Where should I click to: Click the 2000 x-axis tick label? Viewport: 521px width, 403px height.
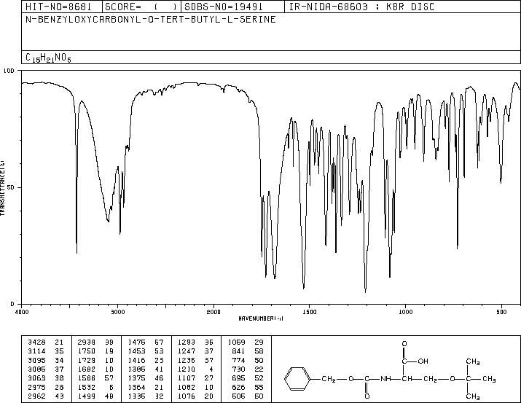click(214, 312)
